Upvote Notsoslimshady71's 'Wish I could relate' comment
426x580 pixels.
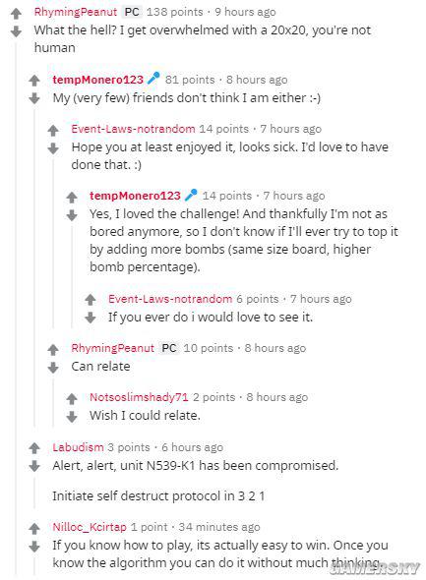click(x=72, y=398)
